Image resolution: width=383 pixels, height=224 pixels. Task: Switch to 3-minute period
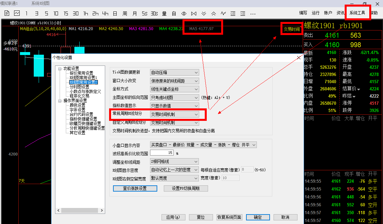click(x=37, y=13)
